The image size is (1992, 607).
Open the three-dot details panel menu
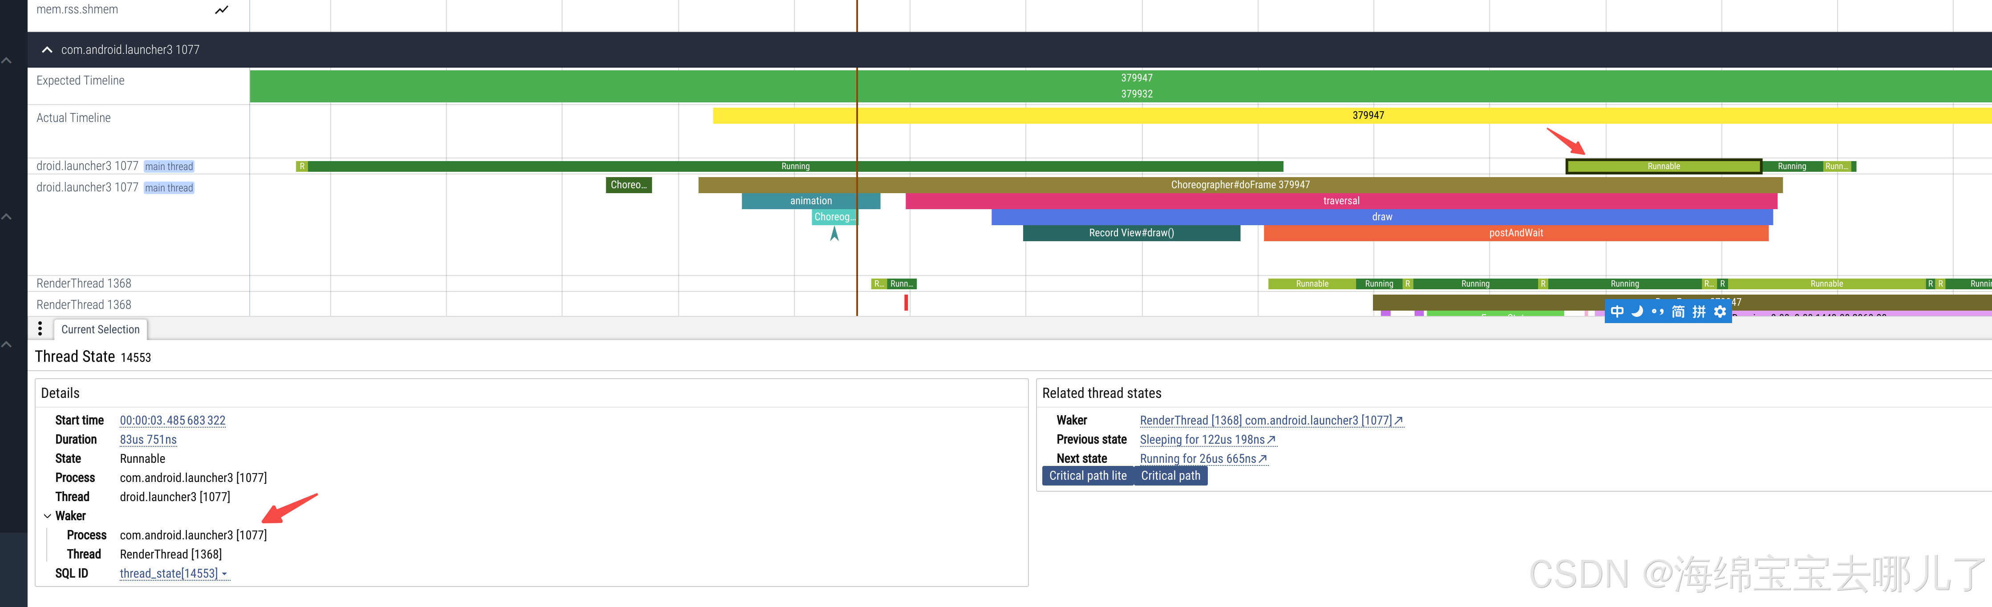(40, 328)
